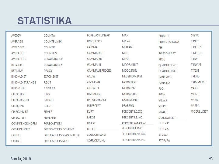The height and width of the screenshot is (164, 219).
Task: Click EXPON.DIST in the list
Action: point(51,77)
